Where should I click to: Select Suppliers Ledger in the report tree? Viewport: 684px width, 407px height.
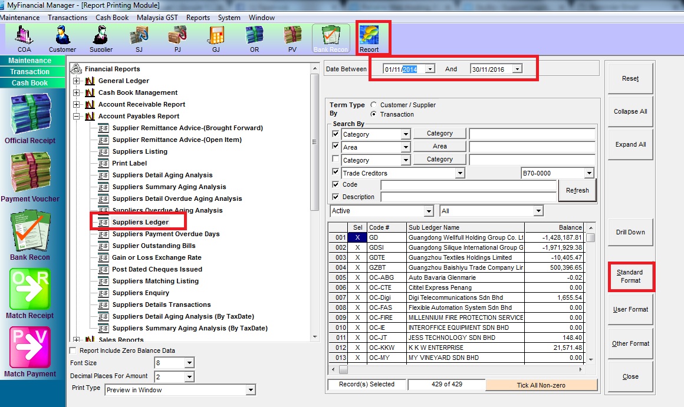tap(140, 222)
